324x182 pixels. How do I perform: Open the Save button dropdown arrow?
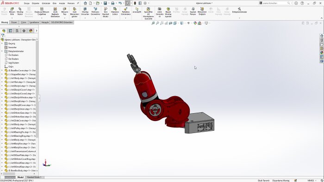tap(109, 3)
